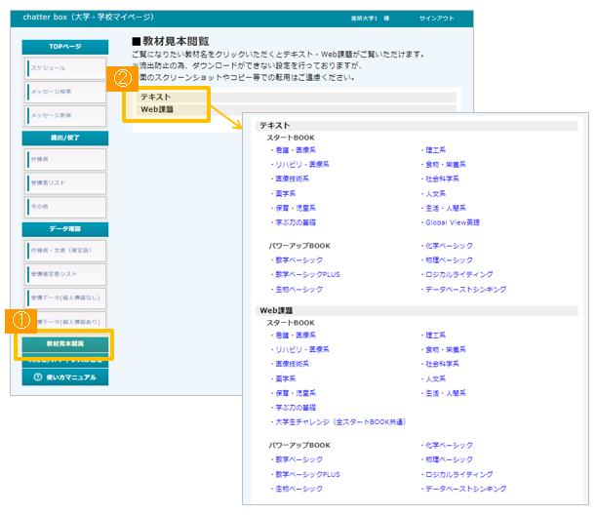Click その他 in the sidebar
This screenshot has width=597, height=515.
point(64,207)
